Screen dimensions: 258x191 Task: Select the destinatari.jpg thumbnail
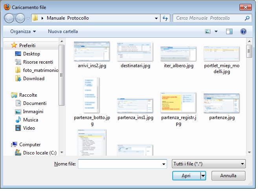[x=135, y=55]
